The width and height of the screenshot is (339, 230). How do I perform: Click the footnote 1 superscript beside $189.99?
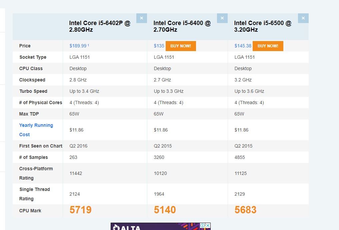coord(88,45)
